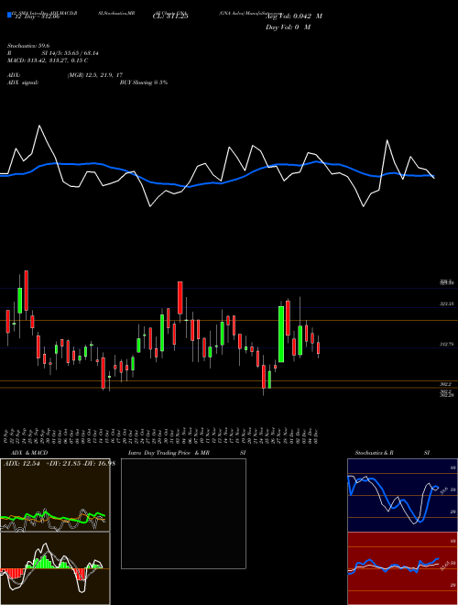Click the 322.35 price axis label
458x605 pixels.
coord(447,304)
